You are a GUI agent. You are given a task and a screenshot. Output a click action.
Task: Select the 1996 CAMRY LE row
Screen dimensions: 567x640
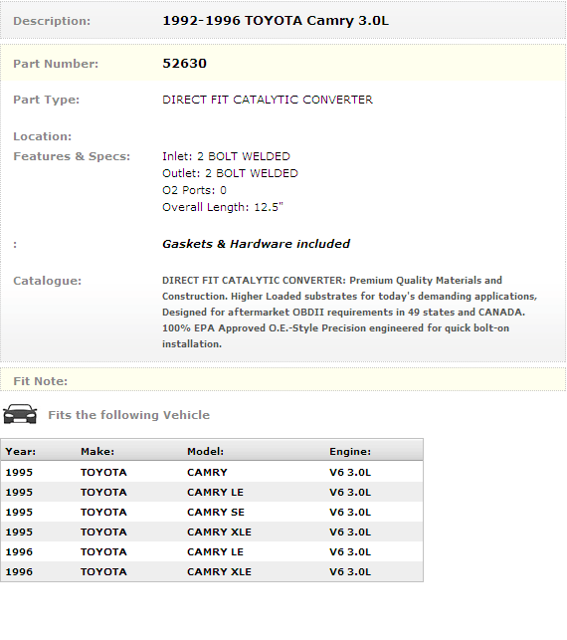(212, 552)
